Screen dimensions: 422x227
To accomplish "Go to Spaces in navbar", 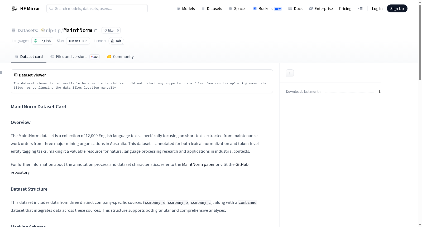I will click(x=238, y=9).
